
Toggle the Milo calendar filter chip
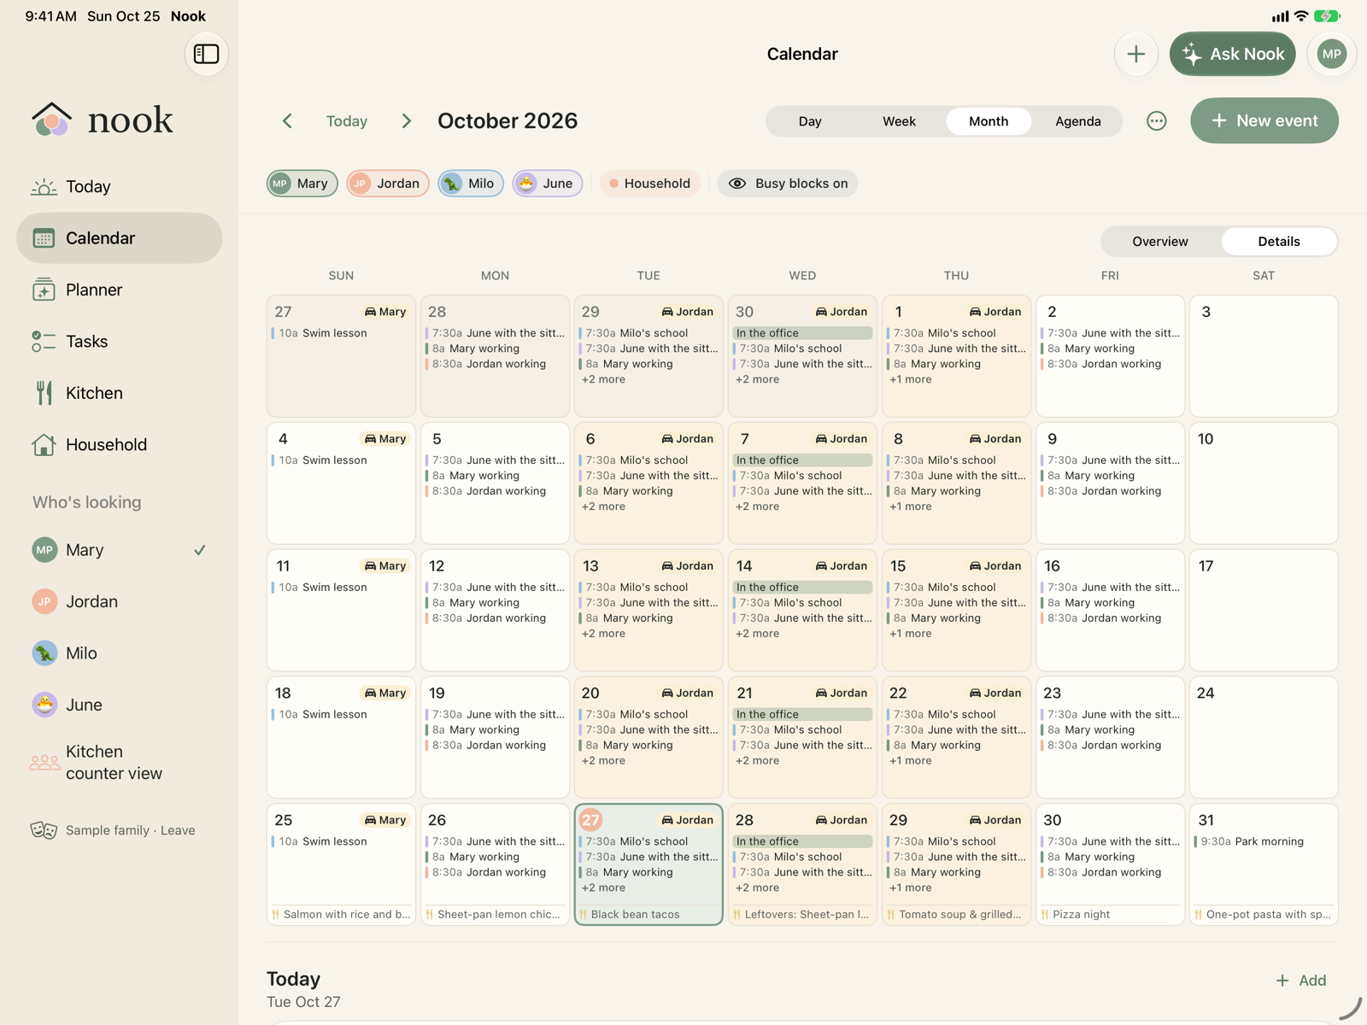coord(471,184)
